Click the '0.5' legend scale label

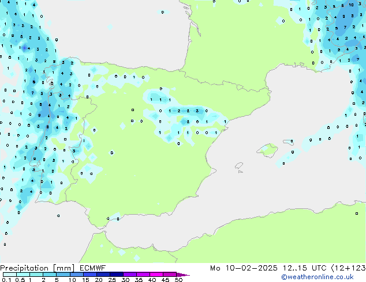coord(20,280)
